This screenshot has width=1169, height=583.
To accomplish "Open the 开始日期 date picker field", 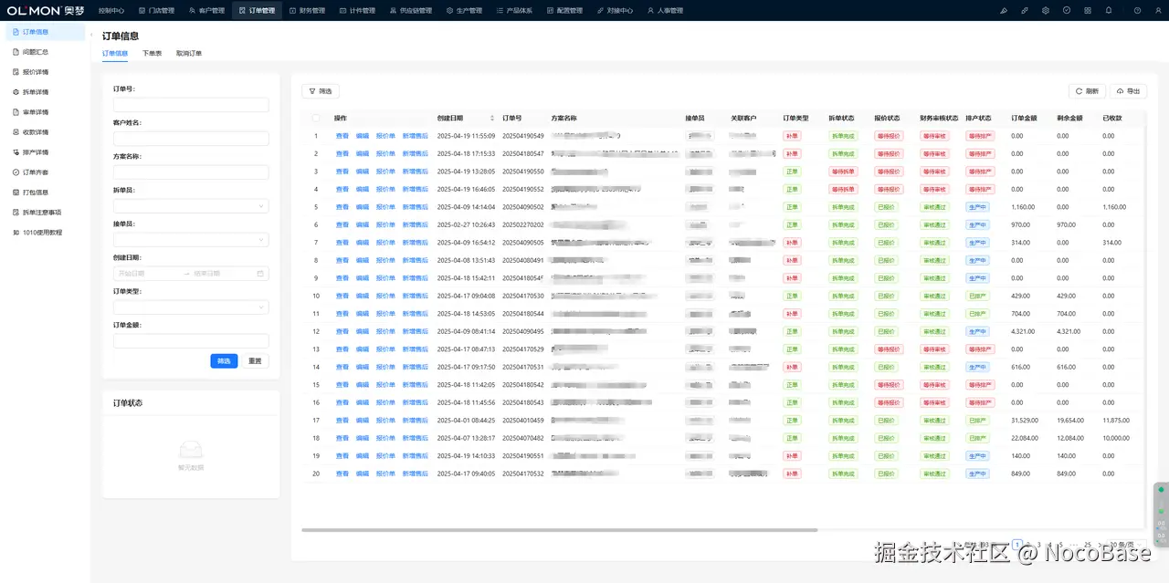I will point(146,273).
